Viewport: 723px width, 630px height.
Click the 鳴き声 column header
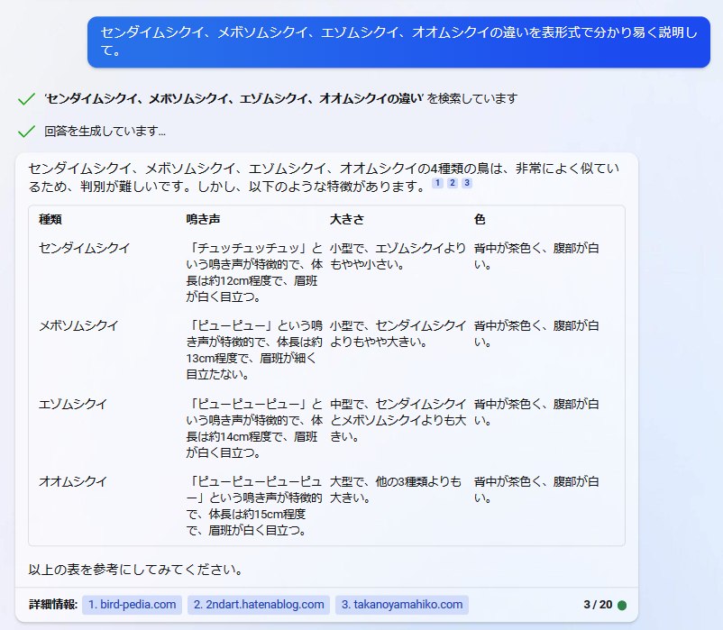[203, 219]
